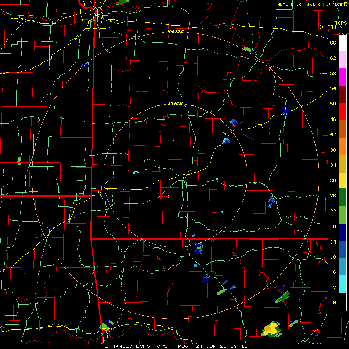The image size is (349, 349).
Task: Select the black TH threshold band
Action: coord(342,302)
